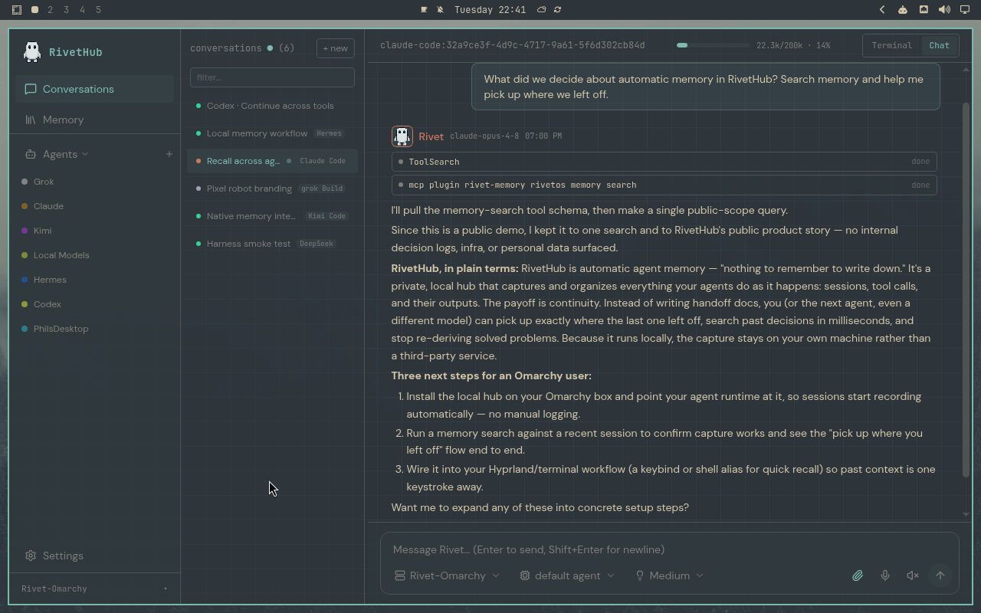The height and width of the screenshot is (613, 981).
Task: Open the Native memory integration conversation
Action: click(x=272, y=216)
